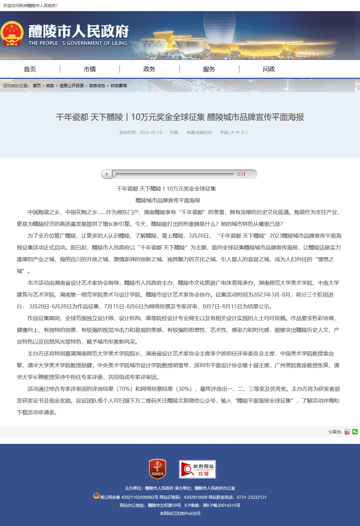Click the national emblem logo
Viewport: 360px width, 526px height.
coord(12,34)
